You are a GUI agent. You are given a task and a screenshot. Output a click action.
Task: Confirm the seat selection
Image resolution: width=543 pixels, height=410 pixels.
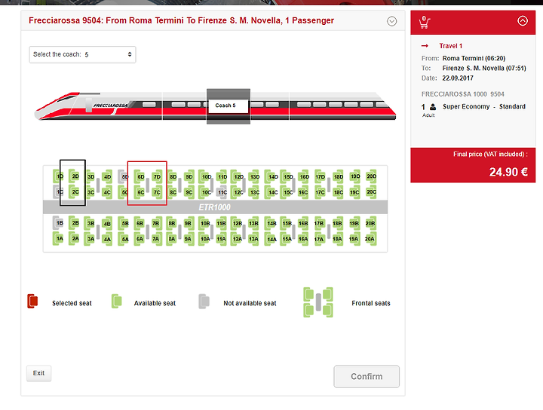[x=367, y=376]
